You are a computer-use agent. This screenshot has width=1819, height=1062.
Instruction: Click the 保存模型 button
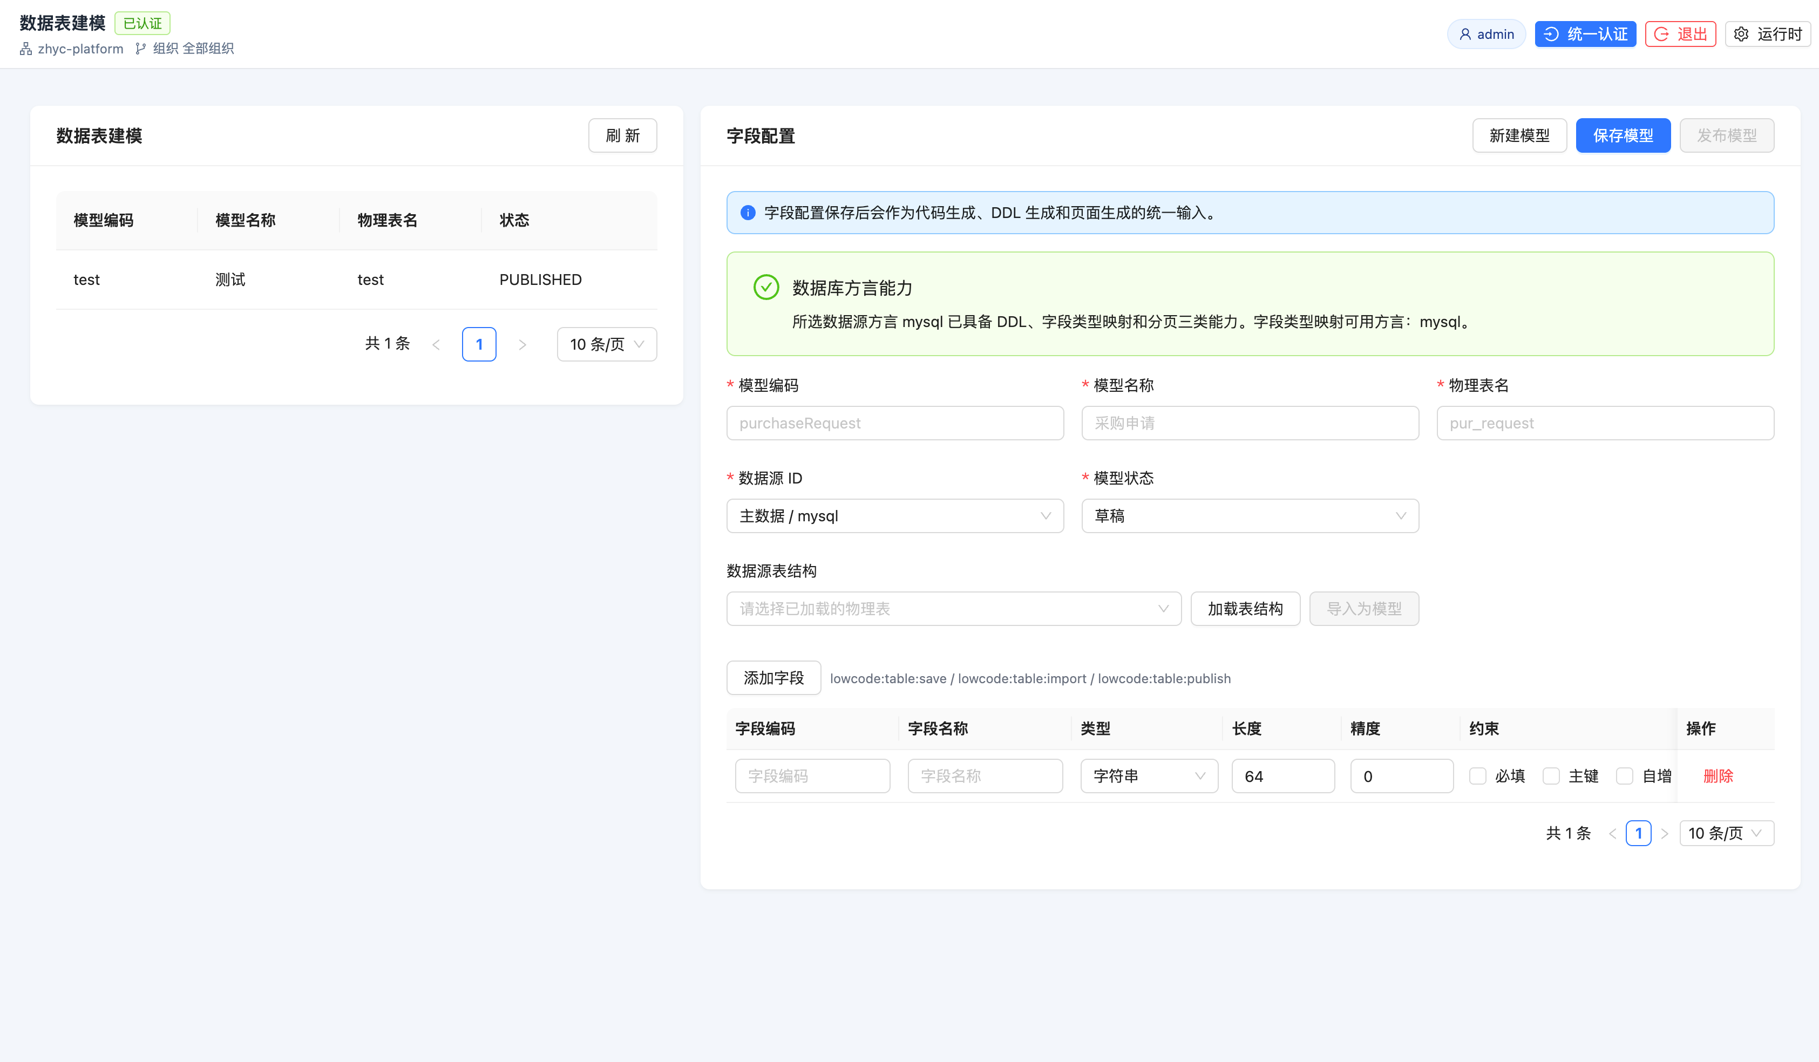point(1623,135)
